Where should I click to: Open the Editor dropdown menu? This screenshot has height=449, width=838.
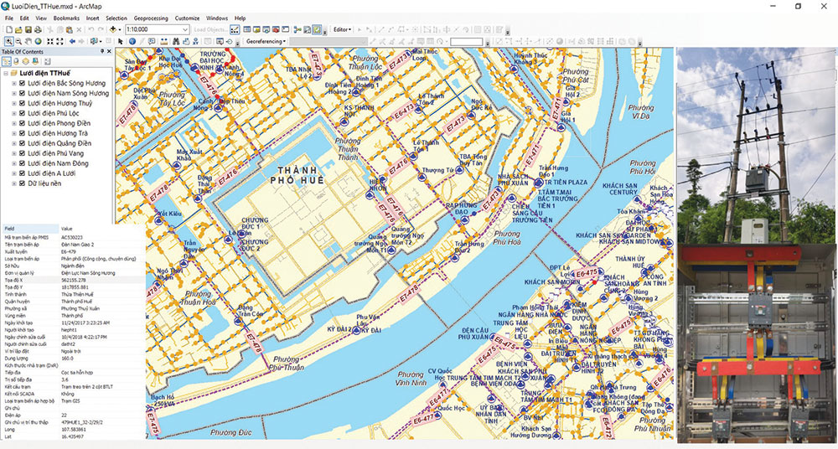click(x=342, y=29)
